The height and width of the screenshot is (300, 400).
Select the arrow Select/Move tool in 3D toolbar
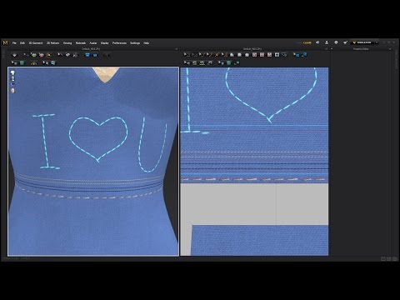[25, 55]
